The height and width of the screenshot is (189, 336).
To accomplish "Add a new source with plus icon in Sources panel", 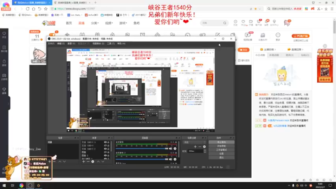I will click(x=84, y=162).
